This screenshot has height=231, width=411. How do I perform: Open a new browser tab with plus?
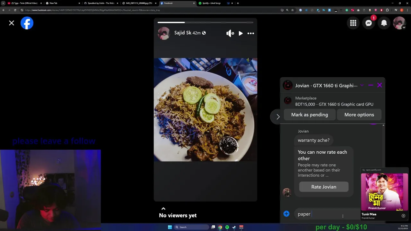point(238,3)
